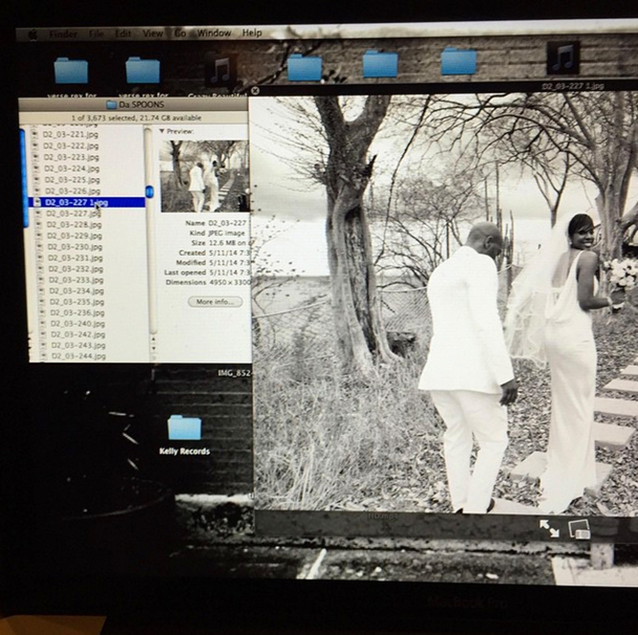
Task: Open the Crazy Beautiful music file
Action: click(221, 70)
